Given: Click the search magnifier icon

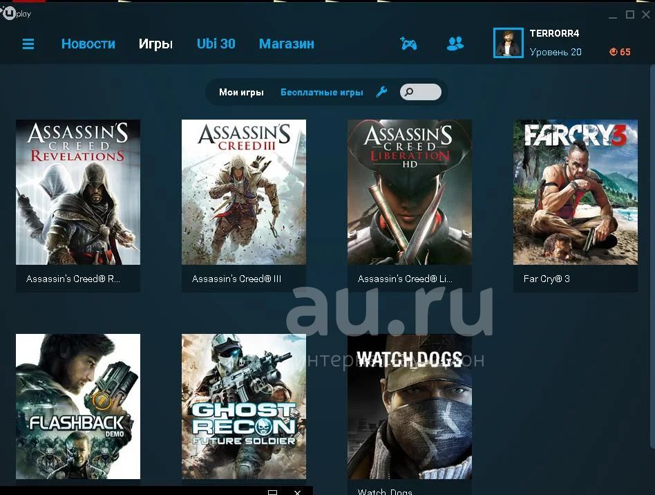Looking at the screenshot, I should (x=409, y=92).
